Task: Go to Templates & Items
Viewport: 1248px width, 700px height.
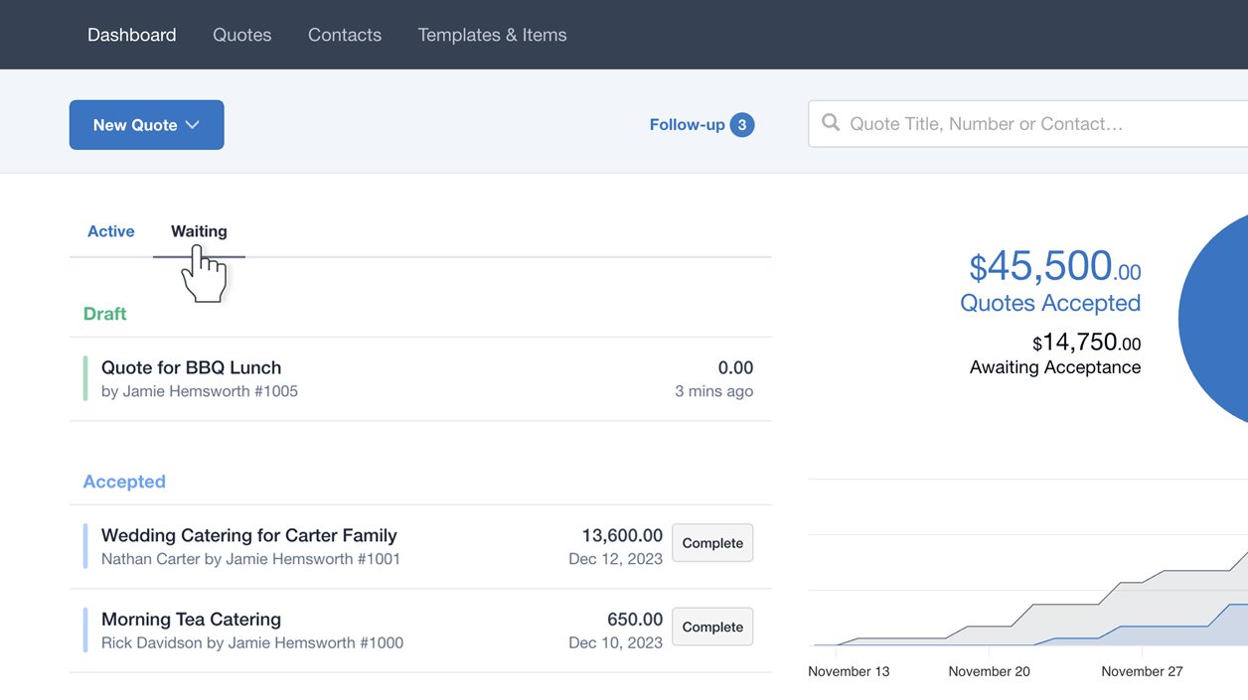Action: tap(492, 34)
